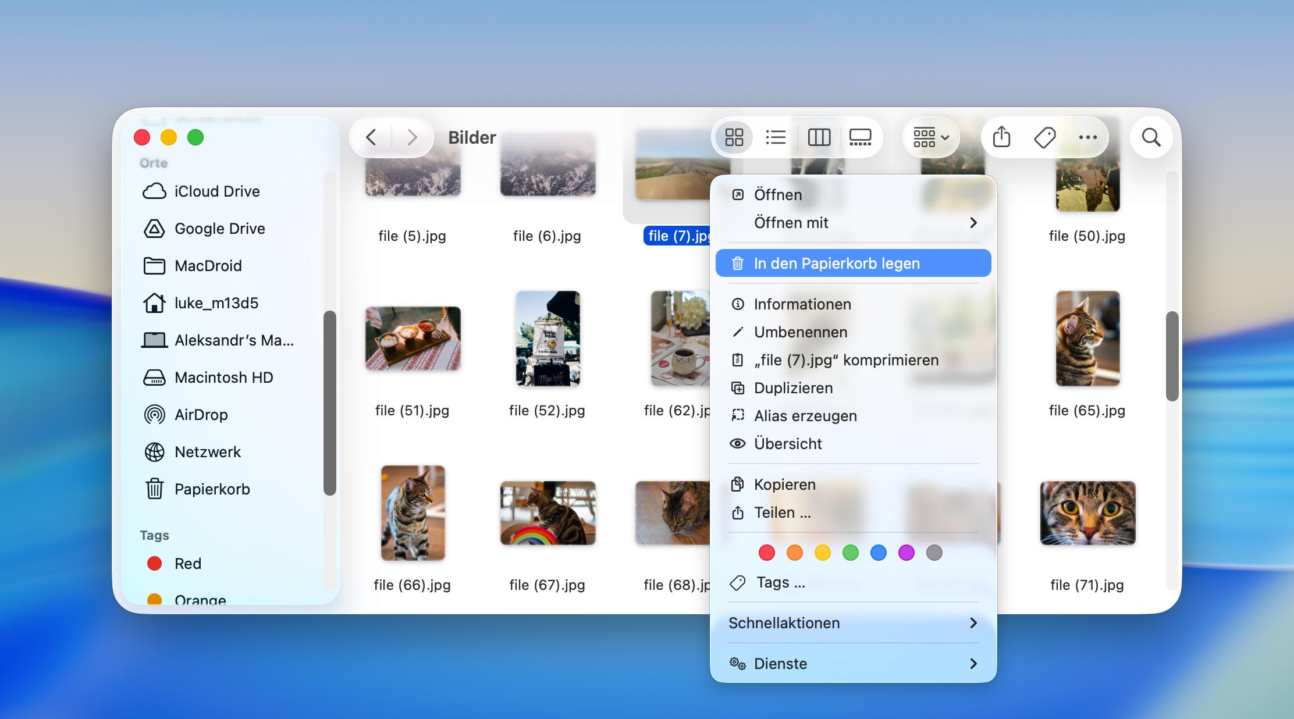Choose Öffnen from context menu

click(853, 195)
